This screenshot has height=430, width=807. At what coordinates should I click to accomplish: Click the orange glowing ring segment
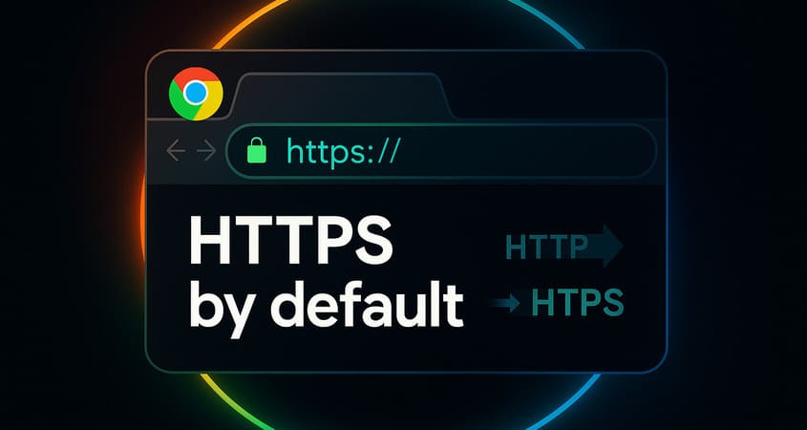coord(142,216)
